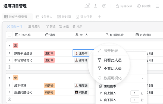
Task: Open the collaborators icon in header
Action: pos(87,6)
